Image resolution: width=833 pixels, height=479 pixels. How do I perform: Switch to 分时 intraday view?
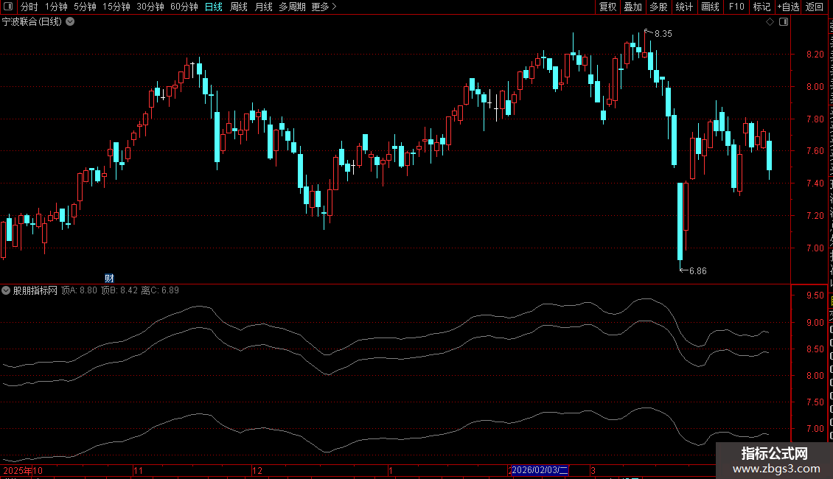click(x=29, y=7)
